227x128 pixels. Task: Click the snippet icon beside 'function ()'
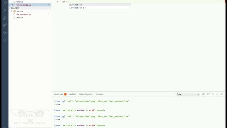[x=71, y=8]
